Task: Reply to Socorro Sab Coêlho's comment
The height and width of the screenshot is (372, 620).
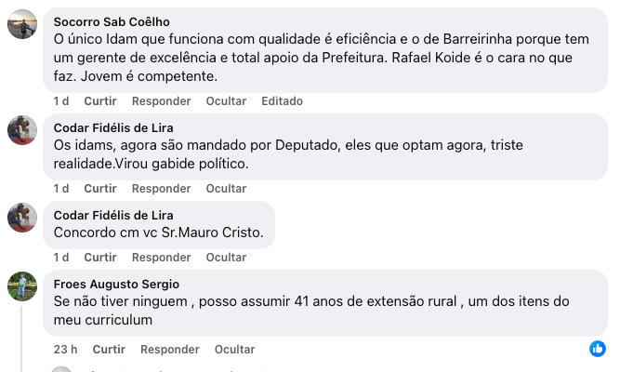Action: [x=161, y=100]
